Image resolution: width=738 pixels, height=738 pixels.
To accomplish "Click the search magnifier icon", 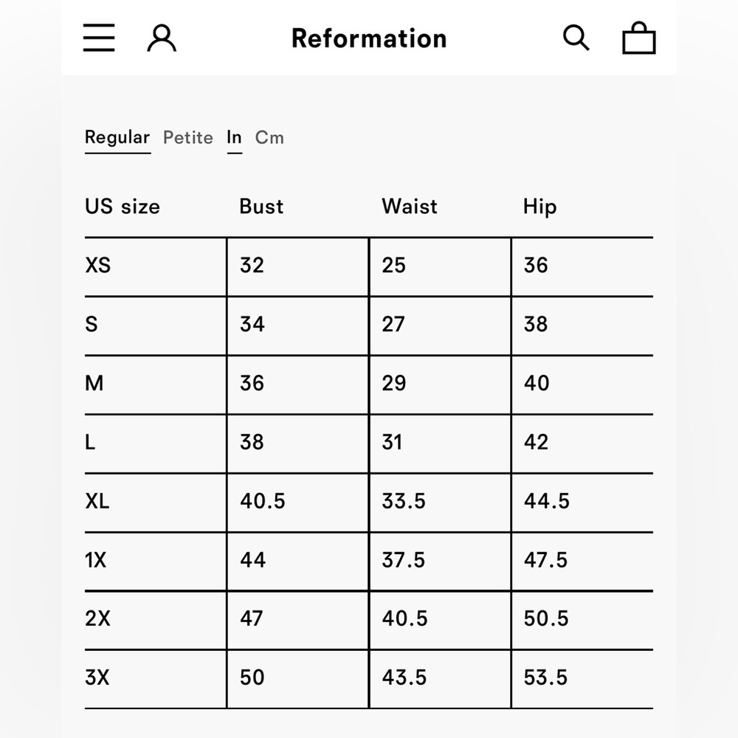I will (x=576, y=38).
